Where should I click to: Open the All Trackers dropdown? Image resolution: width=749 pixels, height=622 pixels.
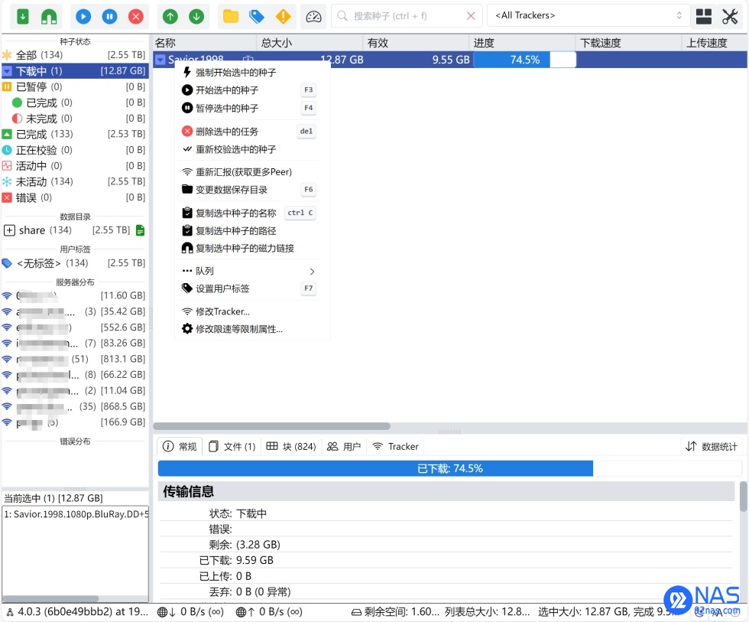point(588,16)
